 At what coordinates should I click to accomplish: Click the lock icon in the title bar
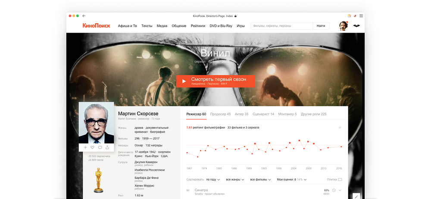pyautogui.click(x=236, y=16)
